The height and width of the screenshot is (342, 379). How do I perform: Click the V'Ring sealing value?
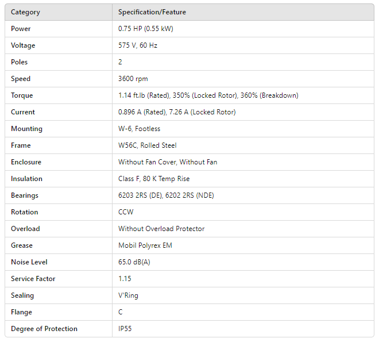coord(128,295)
